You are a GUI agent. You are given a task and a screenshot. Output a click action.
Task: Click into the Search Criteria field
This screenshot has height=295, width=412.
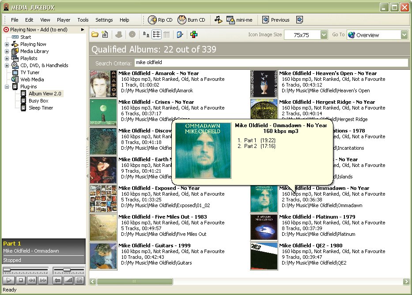pyautogui.click(x=271, y=63)
